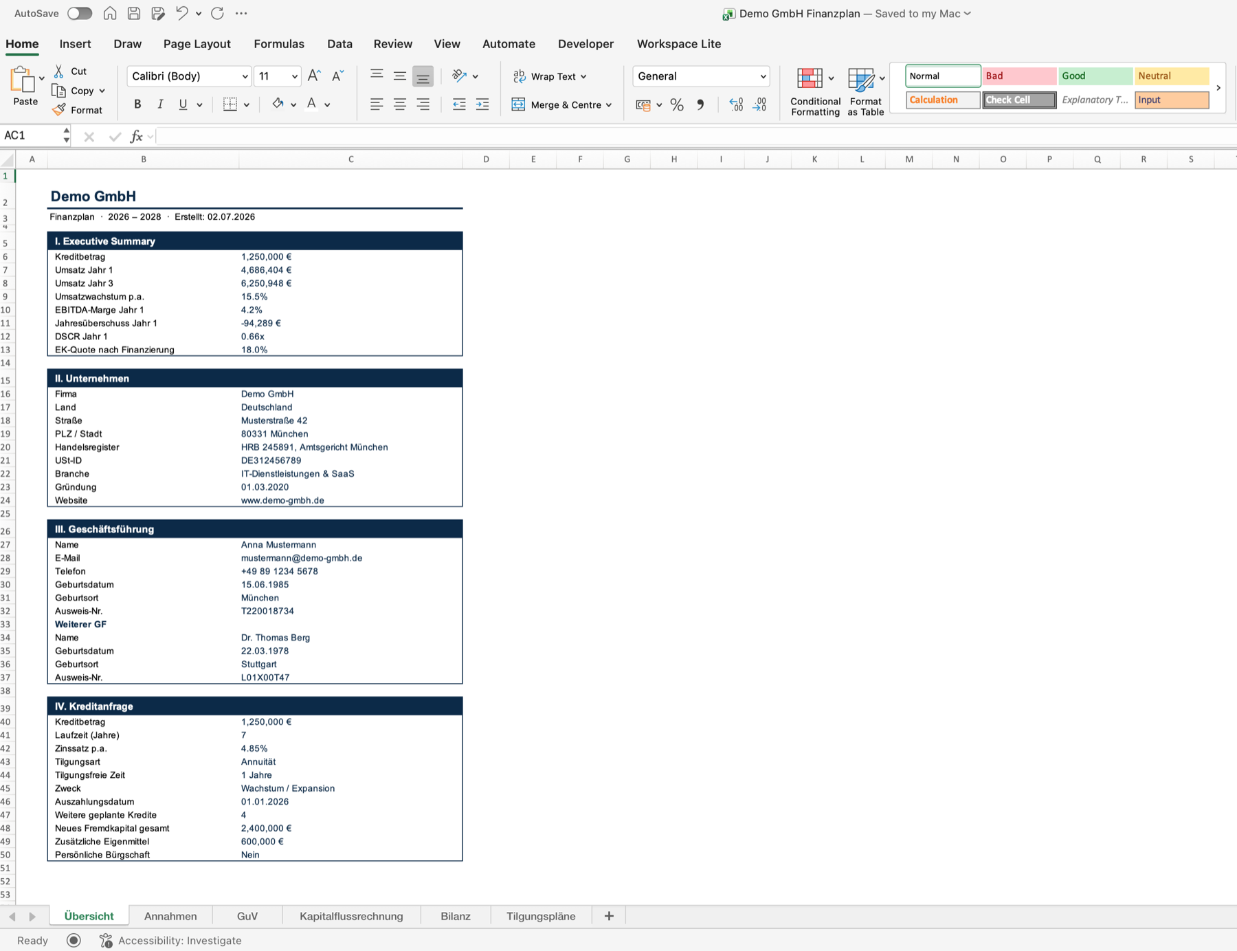Decrease font size with small A icon
Screen dimensions: 1237x951
(337, 76)
